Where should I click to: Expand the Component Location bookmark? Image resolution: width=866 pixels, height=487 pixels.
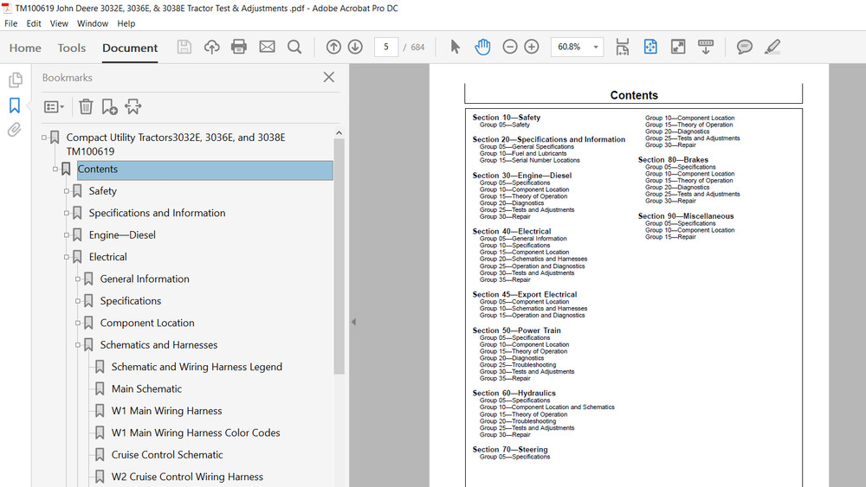pyautogui.click(x=77, y=324)
